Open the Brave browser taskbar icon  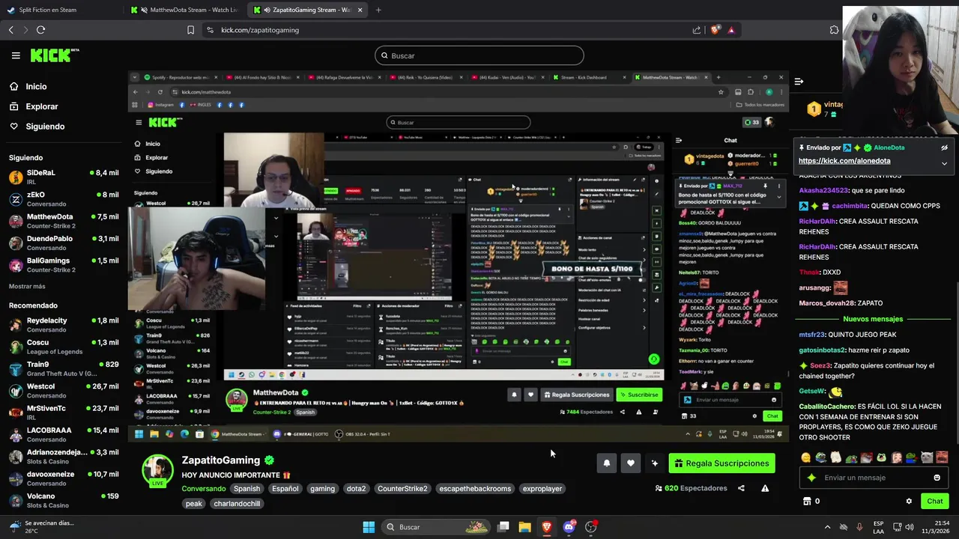[x=546, y=527]
